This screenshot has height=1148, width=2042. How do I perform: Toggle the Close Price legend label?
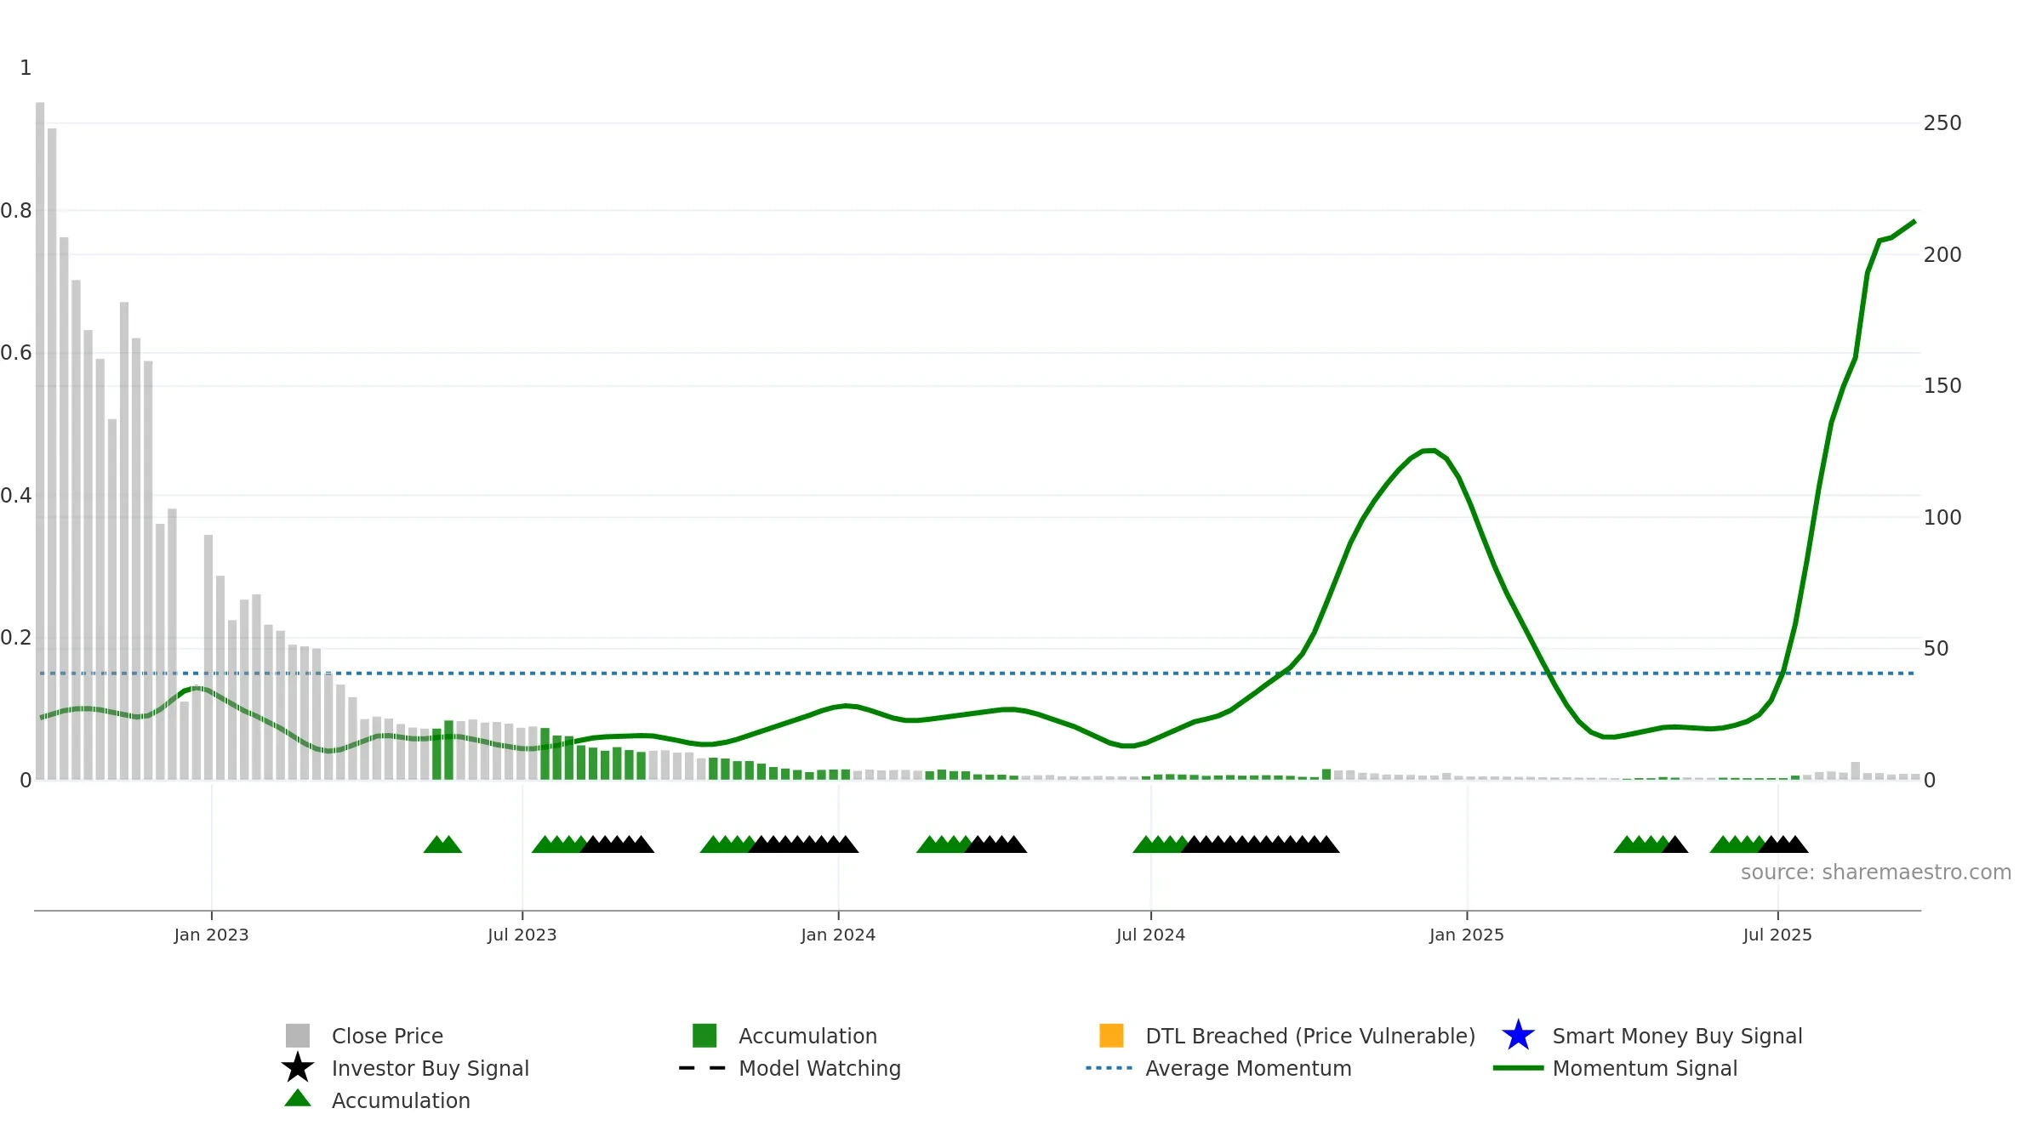click(387, 1036)
